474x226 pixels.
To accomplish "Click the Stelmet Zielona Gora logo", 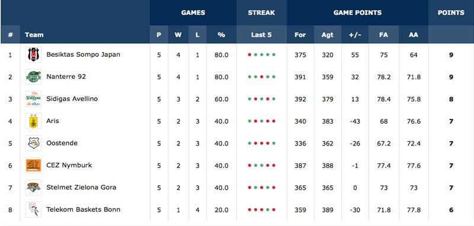I will pyautogui.click(x=33, y=188).
